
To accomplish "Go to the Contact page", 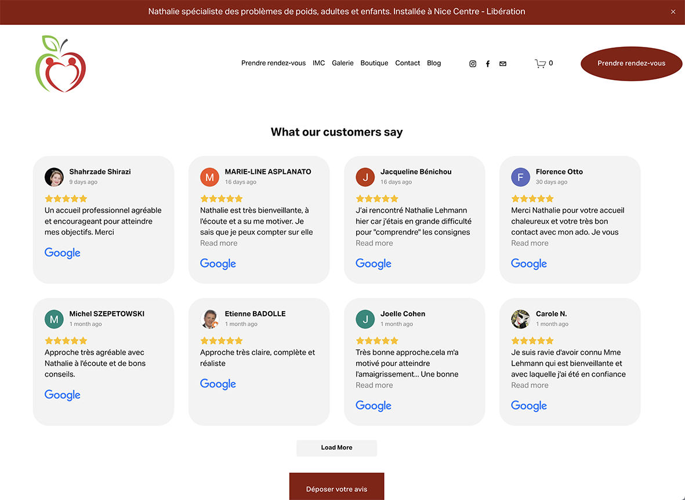I will 408,63.
